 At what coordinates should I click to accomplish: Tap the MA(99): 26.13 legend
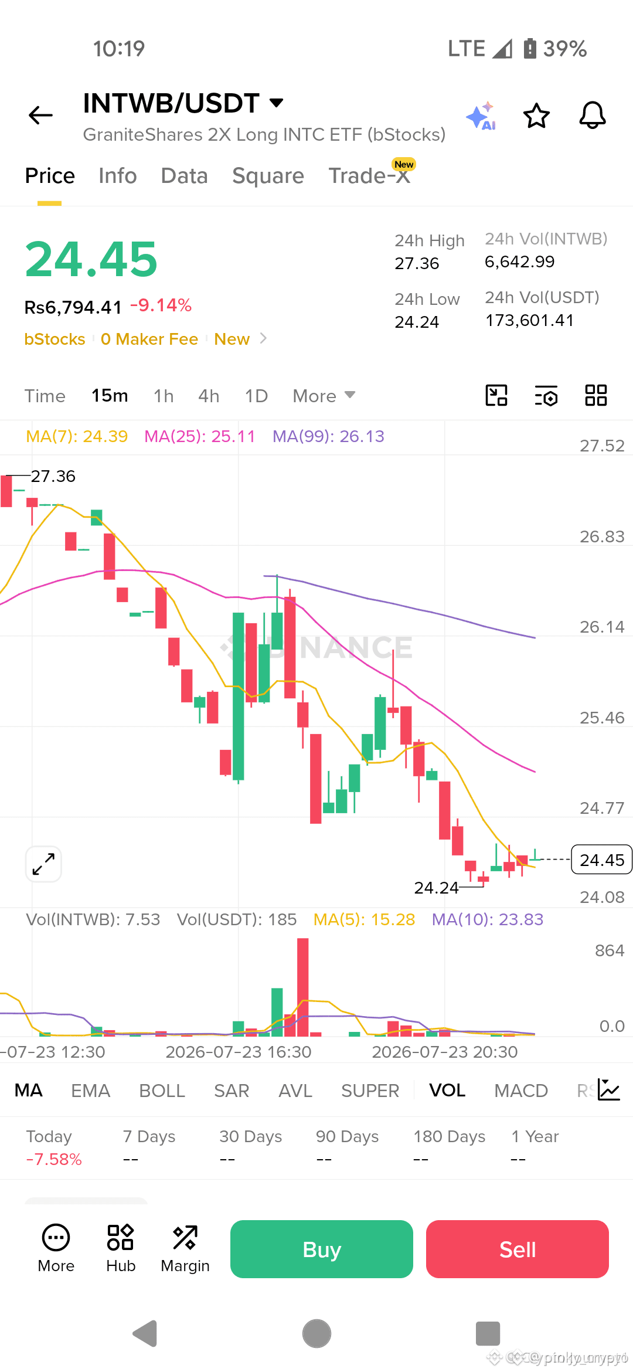click(328, 436)
